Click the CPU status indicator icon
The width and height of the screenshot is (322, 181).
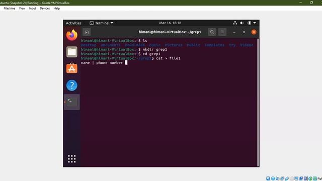coord(306,178)
